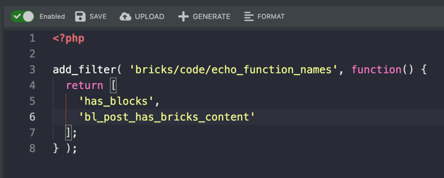Click the 'bl_post_has_bricks_content' string
Image resolution: width=444 pixels, height=178 pixels.
(x=166, y=117)
